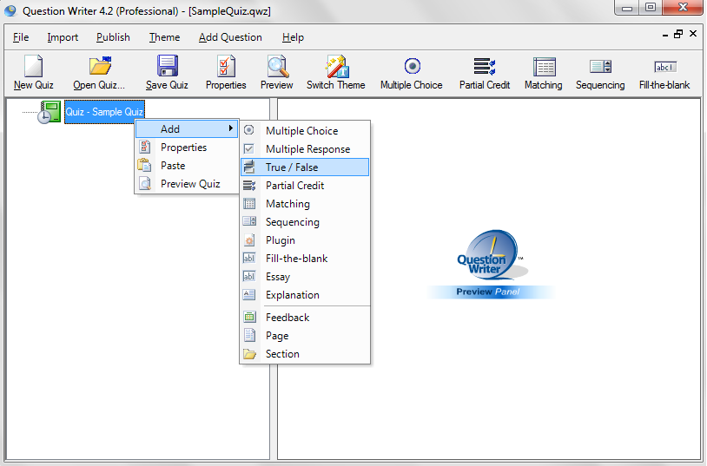The width and height of the screenshot is (707, 466).
Task: Select Fill-the-blank in the Add submenu
Action: (x=305, y=259)
